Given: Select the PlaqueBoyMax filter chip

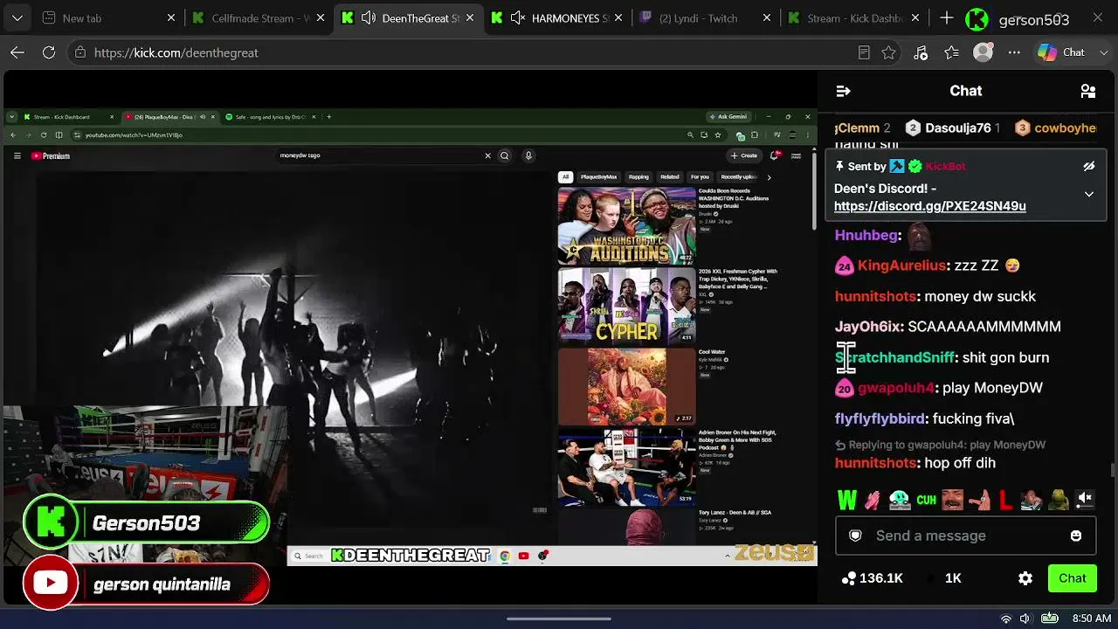Looking at the screenshot, I should (598, 177).
